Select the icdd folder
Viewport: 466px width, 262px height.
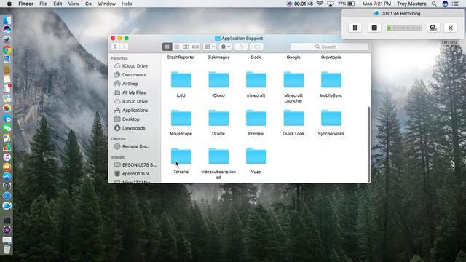(181, 80)
